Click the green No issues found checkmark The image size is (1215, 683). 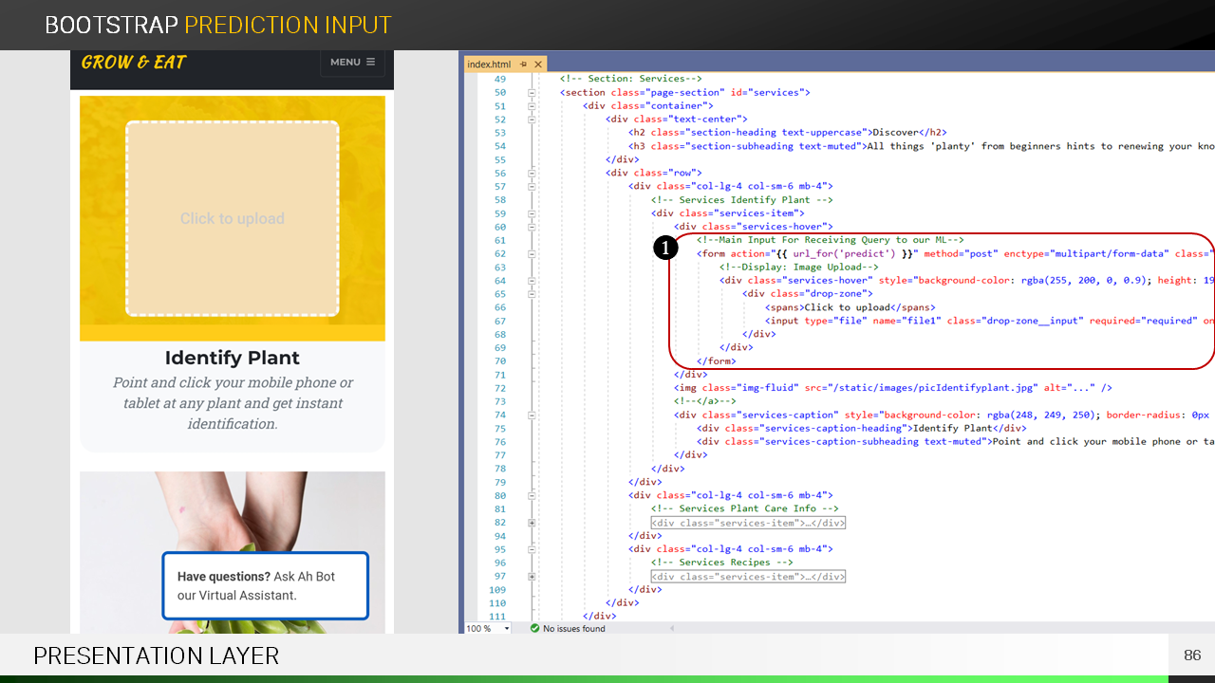coord(534,629)
